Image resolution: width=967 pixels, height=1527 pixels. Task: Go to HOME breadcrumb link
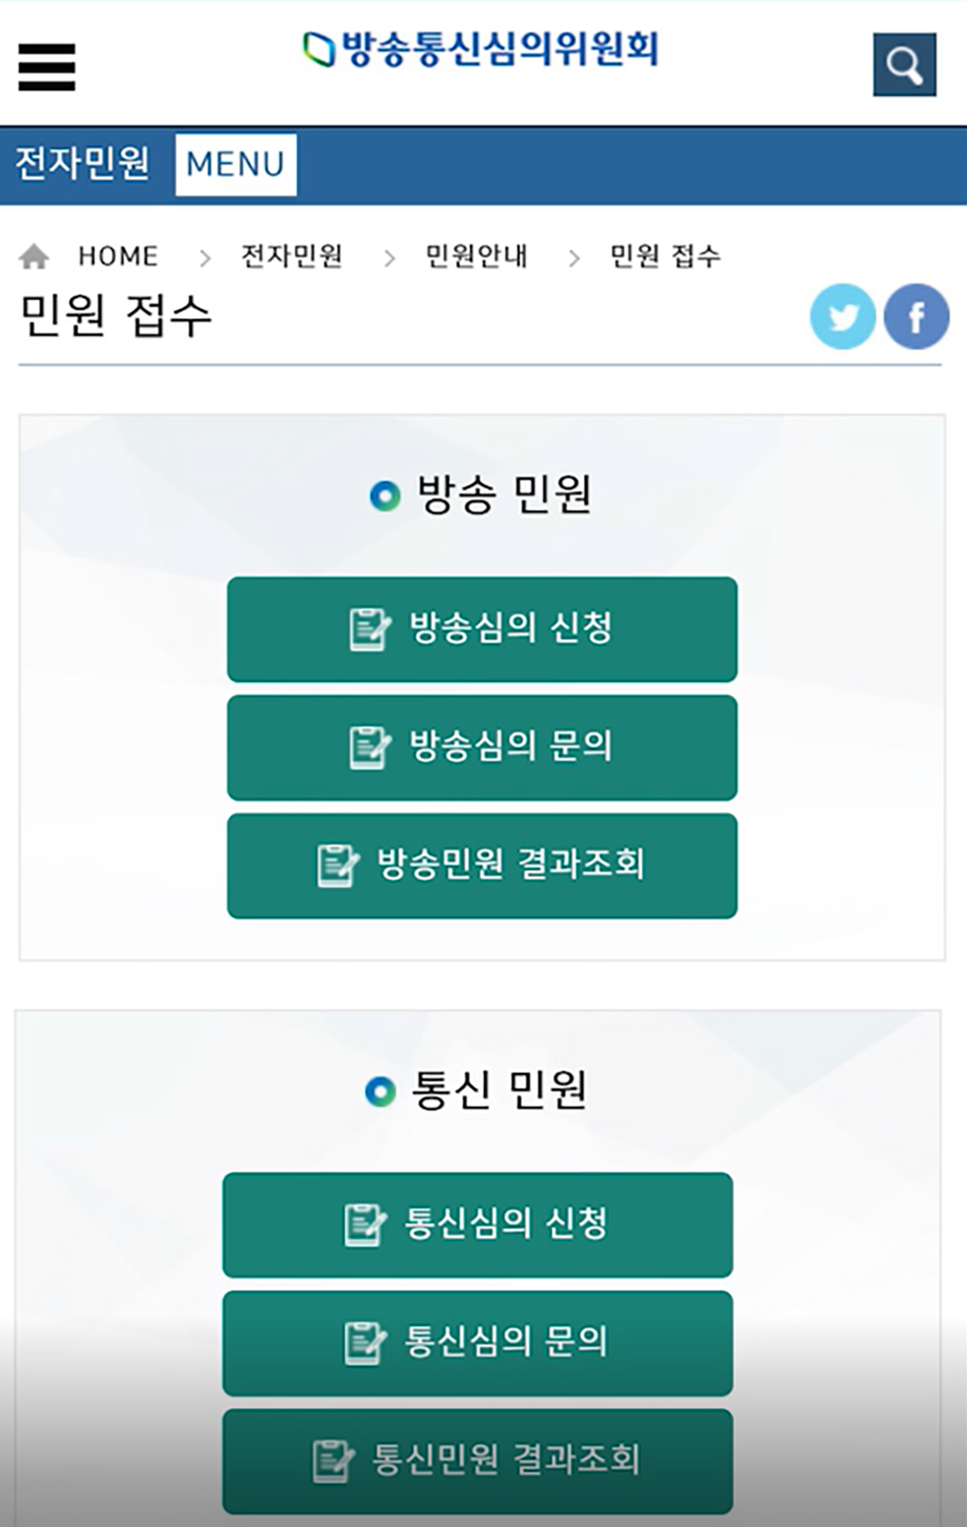pos(118,256)
